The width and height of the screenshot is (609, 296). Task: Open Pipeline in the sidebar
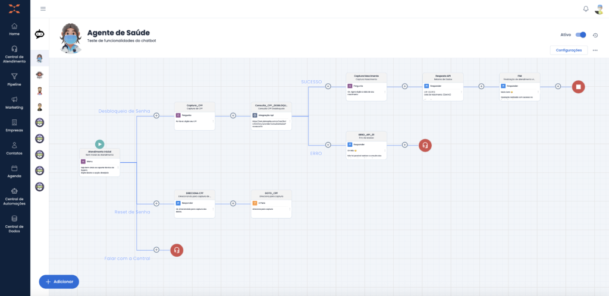pos(15,80)
